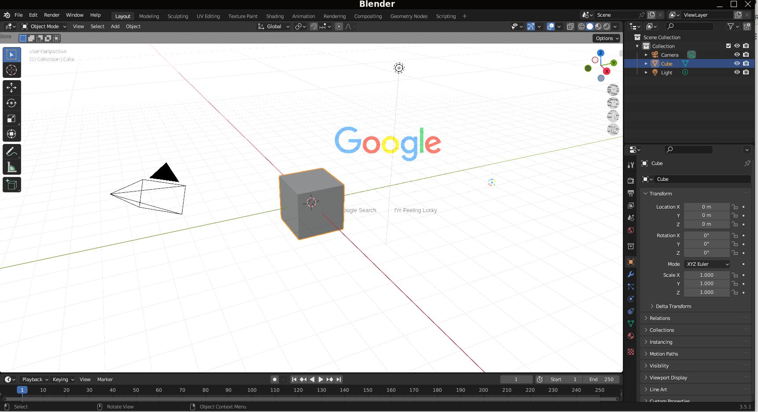Click the End frame field
Viewport: 758px width, 412px height.
click(601, 379)
